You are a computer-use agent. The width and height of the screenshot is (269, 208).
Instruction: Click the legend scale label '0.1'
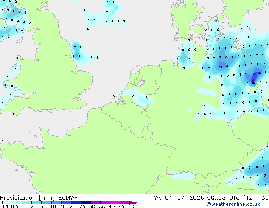5,206
